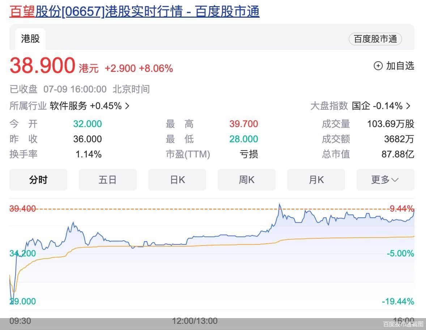426x330 pixels.
Task: Click the 今开 value 32.000
Action: pos(88,124)
